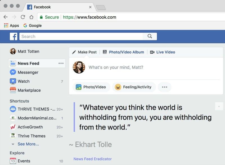Click the Feeling/Activity button
Image resolution: width=225 pixels, height=165 pixels.
coord(134,87)
